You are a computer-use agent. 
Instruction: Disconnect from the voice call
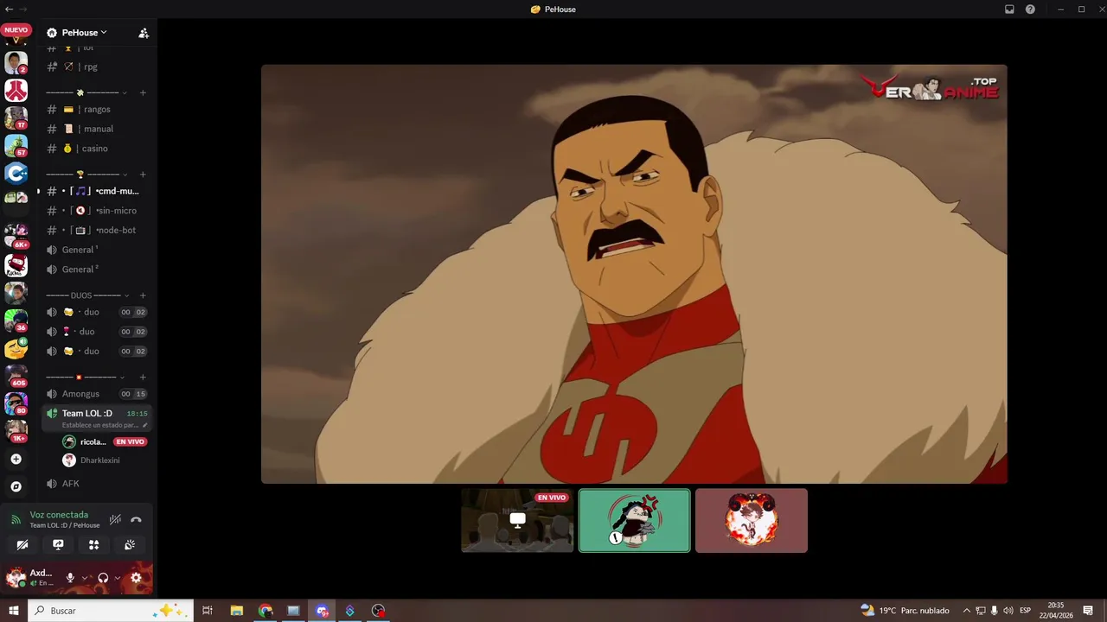(x=136, y=520)
